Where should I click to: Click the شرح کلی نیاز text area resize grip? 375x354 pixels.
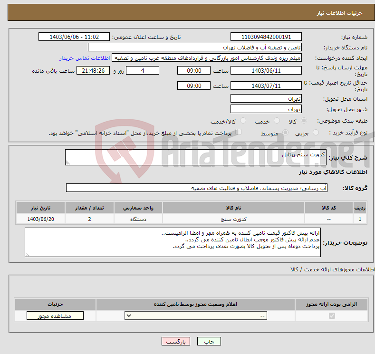coord(68,163)
